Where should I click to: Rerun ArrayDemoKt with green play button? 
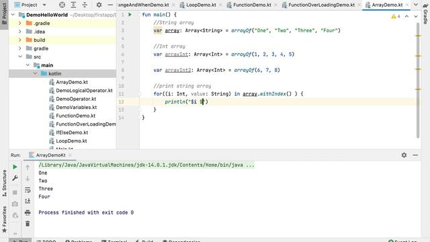[x=15, y=167]
